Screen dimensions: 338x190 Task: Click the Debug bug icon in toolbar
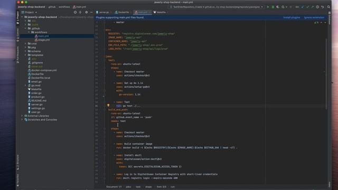(x=273, y=7)
